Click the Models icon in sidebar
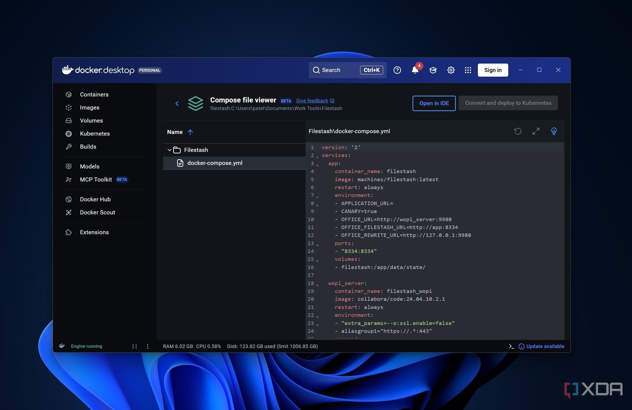Image resolution: width=632 pixels, height=410 pixels. point(69,167)
